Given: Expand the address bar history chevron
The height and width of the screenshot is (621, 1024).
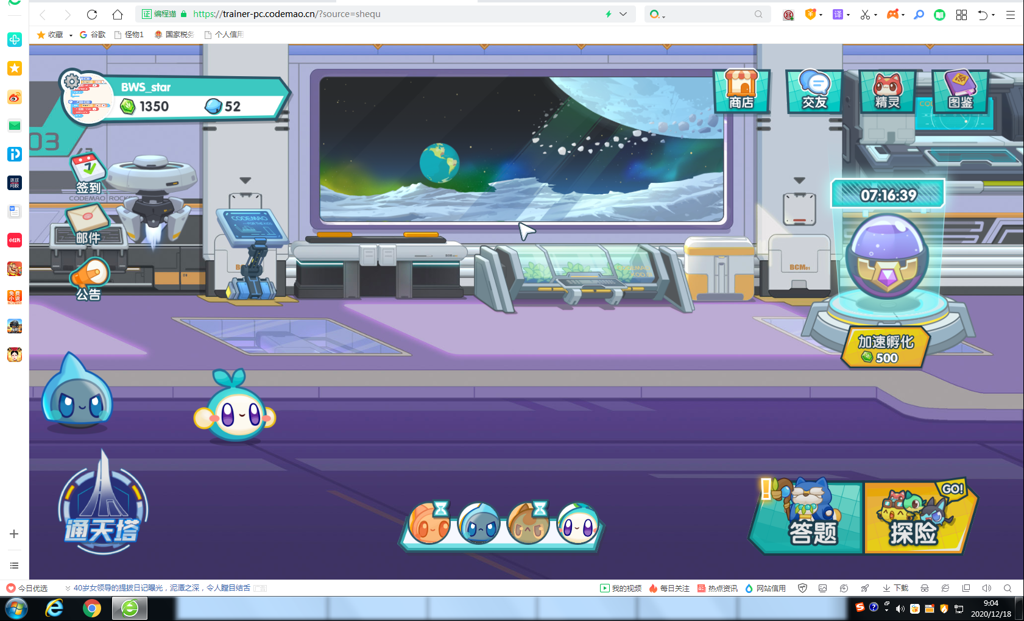Looking at the screenshot, I should (x=623, y=14).
